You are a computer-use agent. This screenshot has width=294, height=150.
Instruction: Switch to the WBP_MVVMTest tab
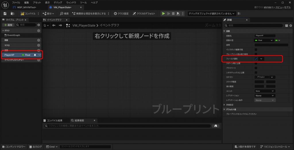point(27,7)
